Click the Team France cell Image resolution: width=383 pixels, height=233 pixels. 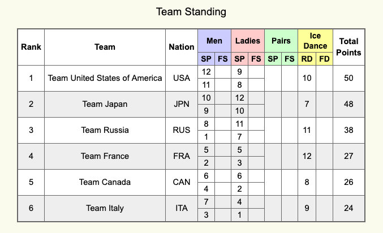coord(105,156)
